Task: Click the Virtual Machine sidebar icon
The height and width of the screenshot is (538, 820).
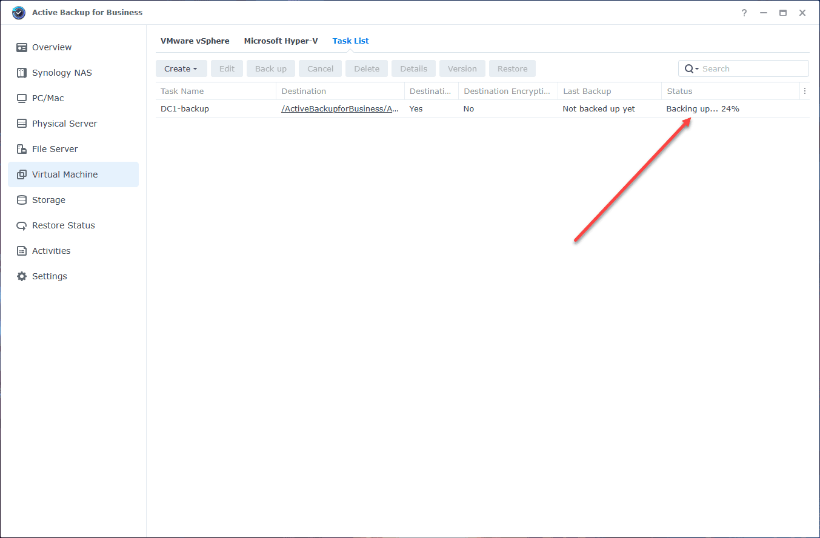Action: coord(22,174)
